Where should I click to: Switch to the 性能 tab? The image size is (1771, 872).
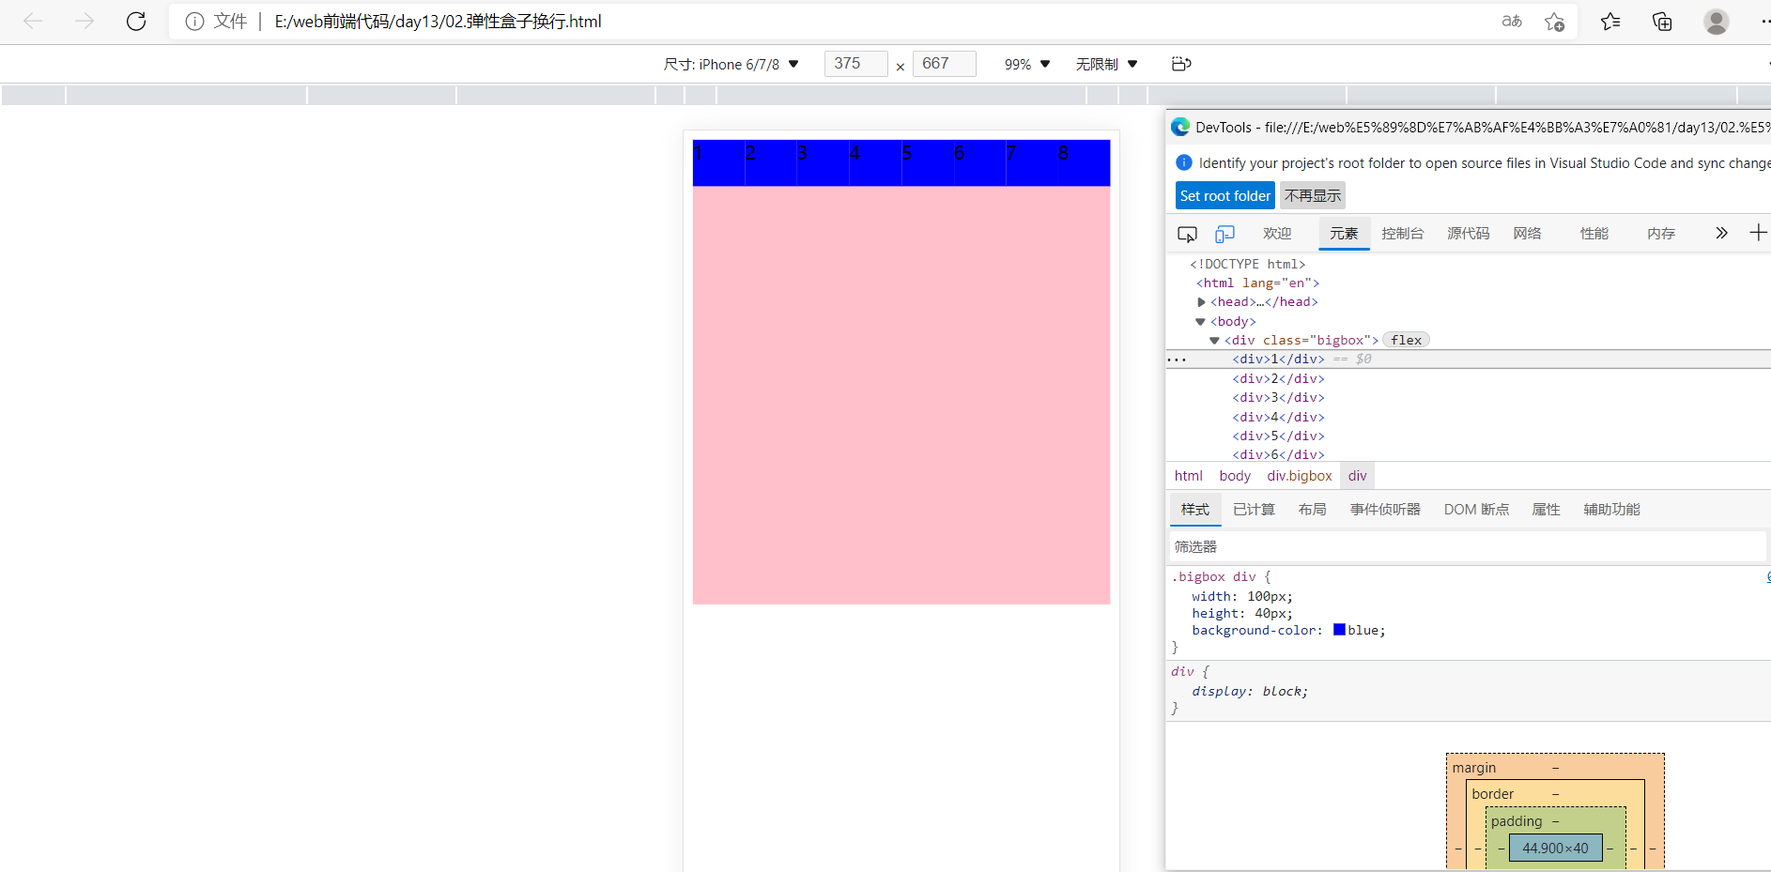(x=1594, y=234)
